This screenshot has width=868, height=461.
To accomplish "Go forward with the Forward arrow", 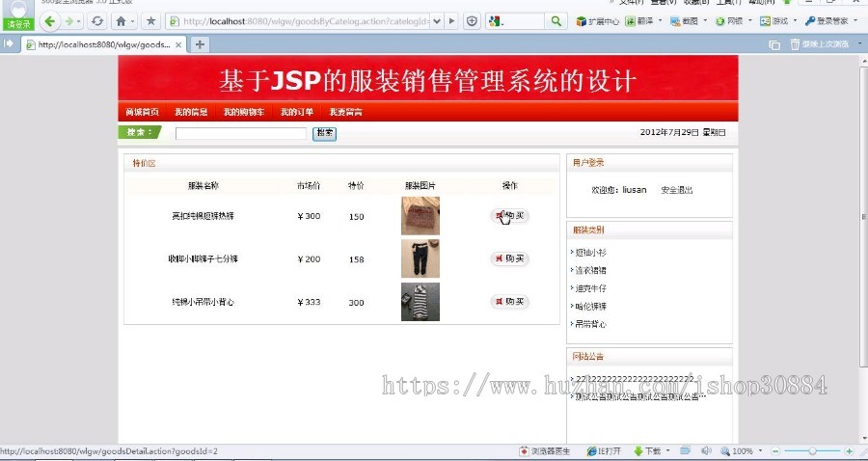I will 69,21.
